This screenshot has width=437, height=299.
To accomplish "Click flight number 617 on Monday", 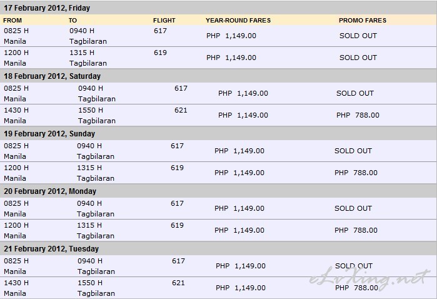I will 178,203.
